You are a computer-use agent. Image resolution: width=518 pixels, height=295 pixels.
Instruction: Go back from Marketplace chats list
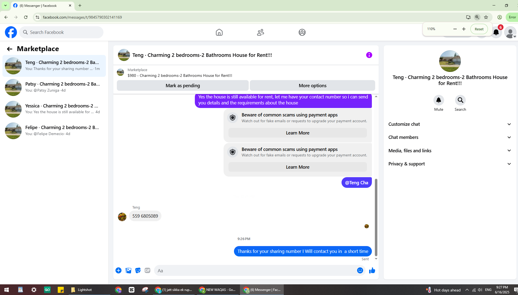(10, 49)
